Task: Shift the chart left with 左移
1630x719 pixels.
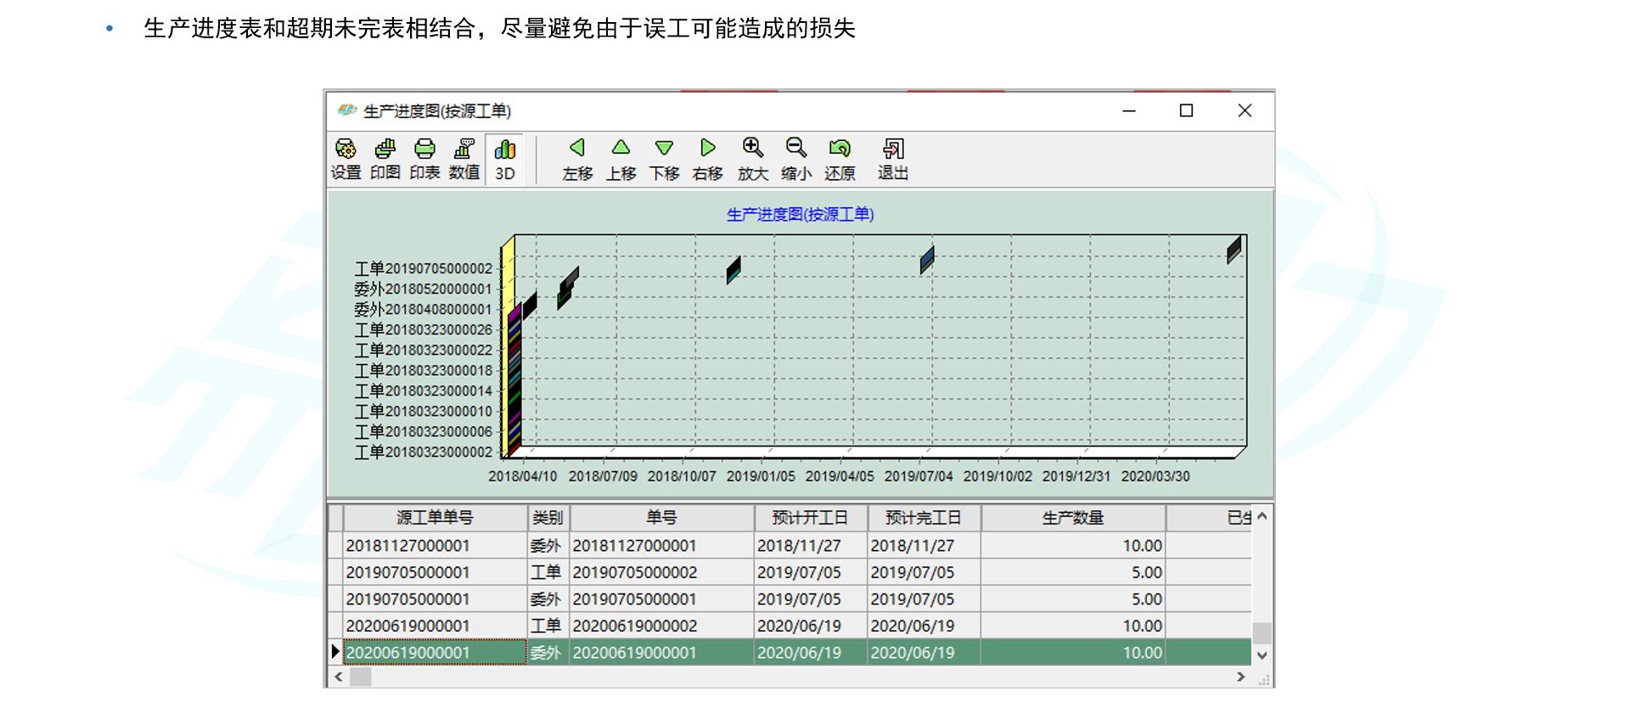Action: coord(577,159)
